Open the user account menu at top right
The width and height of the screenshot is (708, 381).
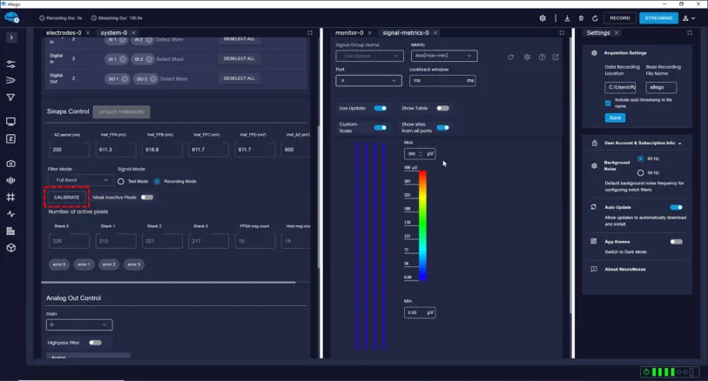(x=689, y=18)
